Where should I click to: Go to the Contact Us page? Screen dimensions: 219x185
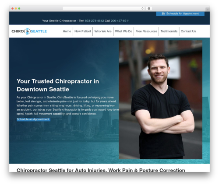click(x=188, y=31)
